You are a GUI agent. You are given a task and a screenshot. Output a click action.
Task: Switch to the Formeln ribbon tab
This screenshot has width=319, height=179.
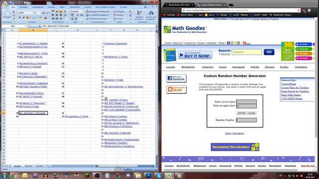click(x=51, y=7)
